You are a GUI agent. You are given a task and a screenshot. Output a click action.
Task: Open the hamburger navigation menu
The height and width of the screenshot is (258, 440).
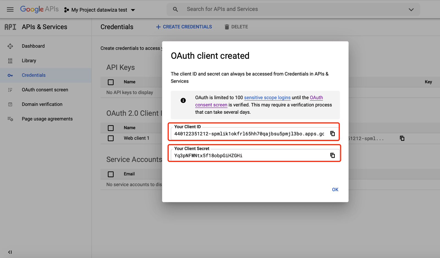(x=10, y=10)
